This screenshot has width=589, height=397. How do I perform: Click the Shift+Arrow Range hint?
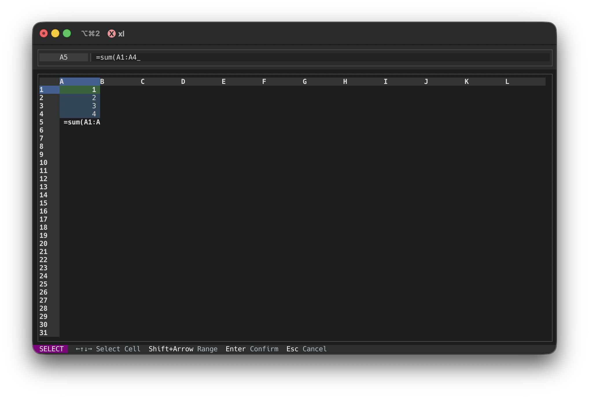(183, 349)
